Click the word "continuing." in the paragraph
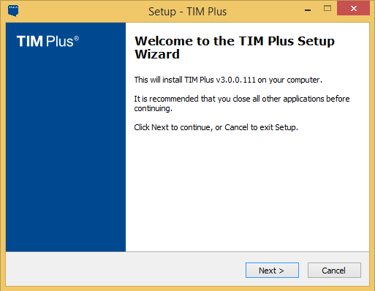 click(154, 108)
